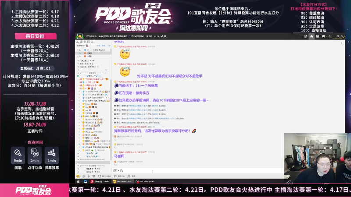
Task: Click the PDD歌友会 logo in the bottom banner
Action: point(34,190)
